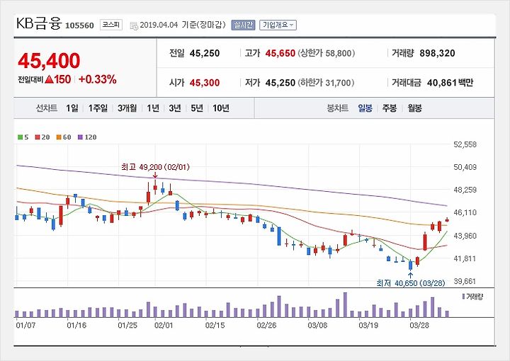
Task: Click the 최고 49,200 (02/01) high marker
Action: coord(155,167)
